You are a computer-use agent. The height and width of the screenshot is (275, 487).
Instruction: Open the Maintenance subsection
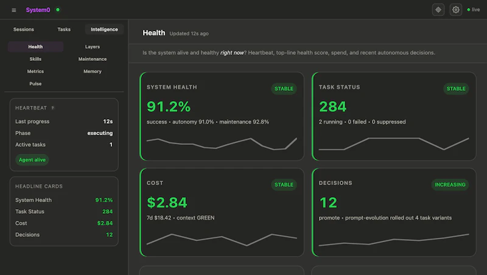pyautogui.click(x=93, y=59)
